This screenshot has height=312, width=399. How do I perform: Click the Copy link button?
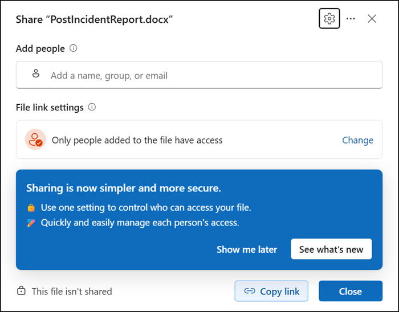point(271,291)
